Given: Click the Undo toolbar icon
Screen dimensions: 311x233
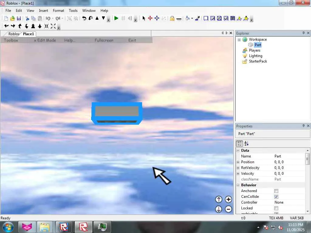Looking at the screenshot, I should coord(48,19).
